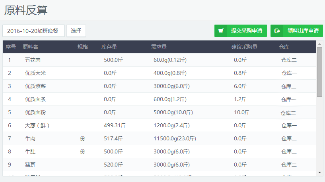This screenshot has width=325, height=182.
Task: Click the shopping cart icon
Action: [x=221, y=31]
